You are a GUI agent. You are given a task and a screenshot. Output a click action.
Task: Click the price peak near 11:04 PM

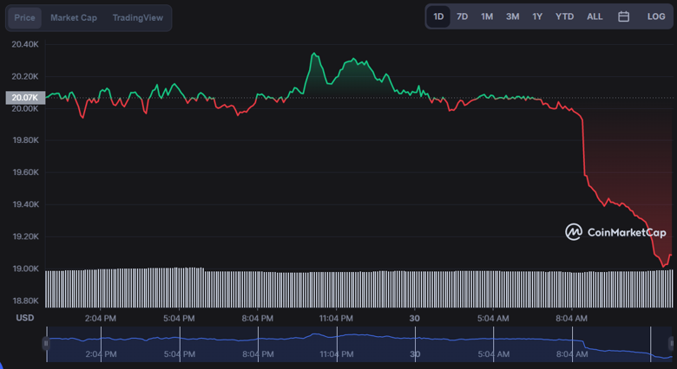pos(314,55)
